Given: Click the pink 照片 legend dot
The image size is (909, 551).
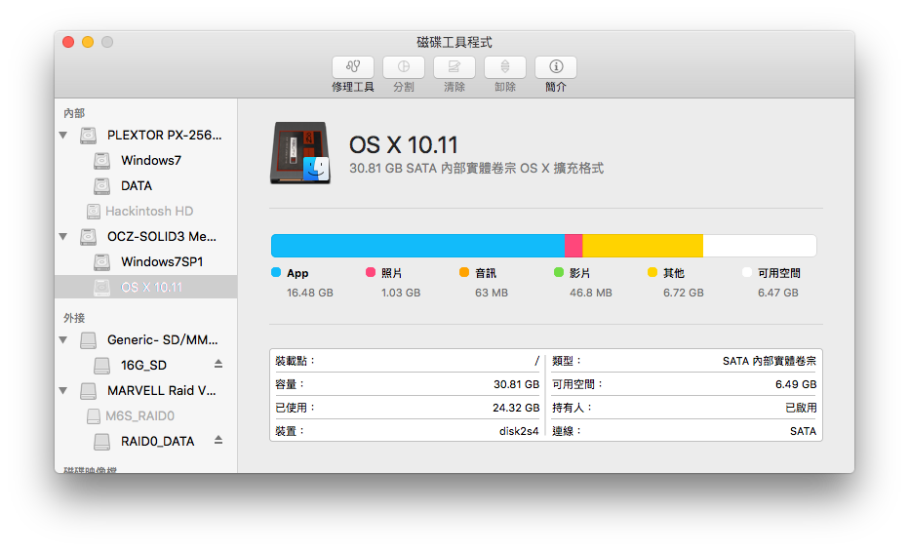Looking at the screenshot, I should pyautogui.click(x=371, y=272).
